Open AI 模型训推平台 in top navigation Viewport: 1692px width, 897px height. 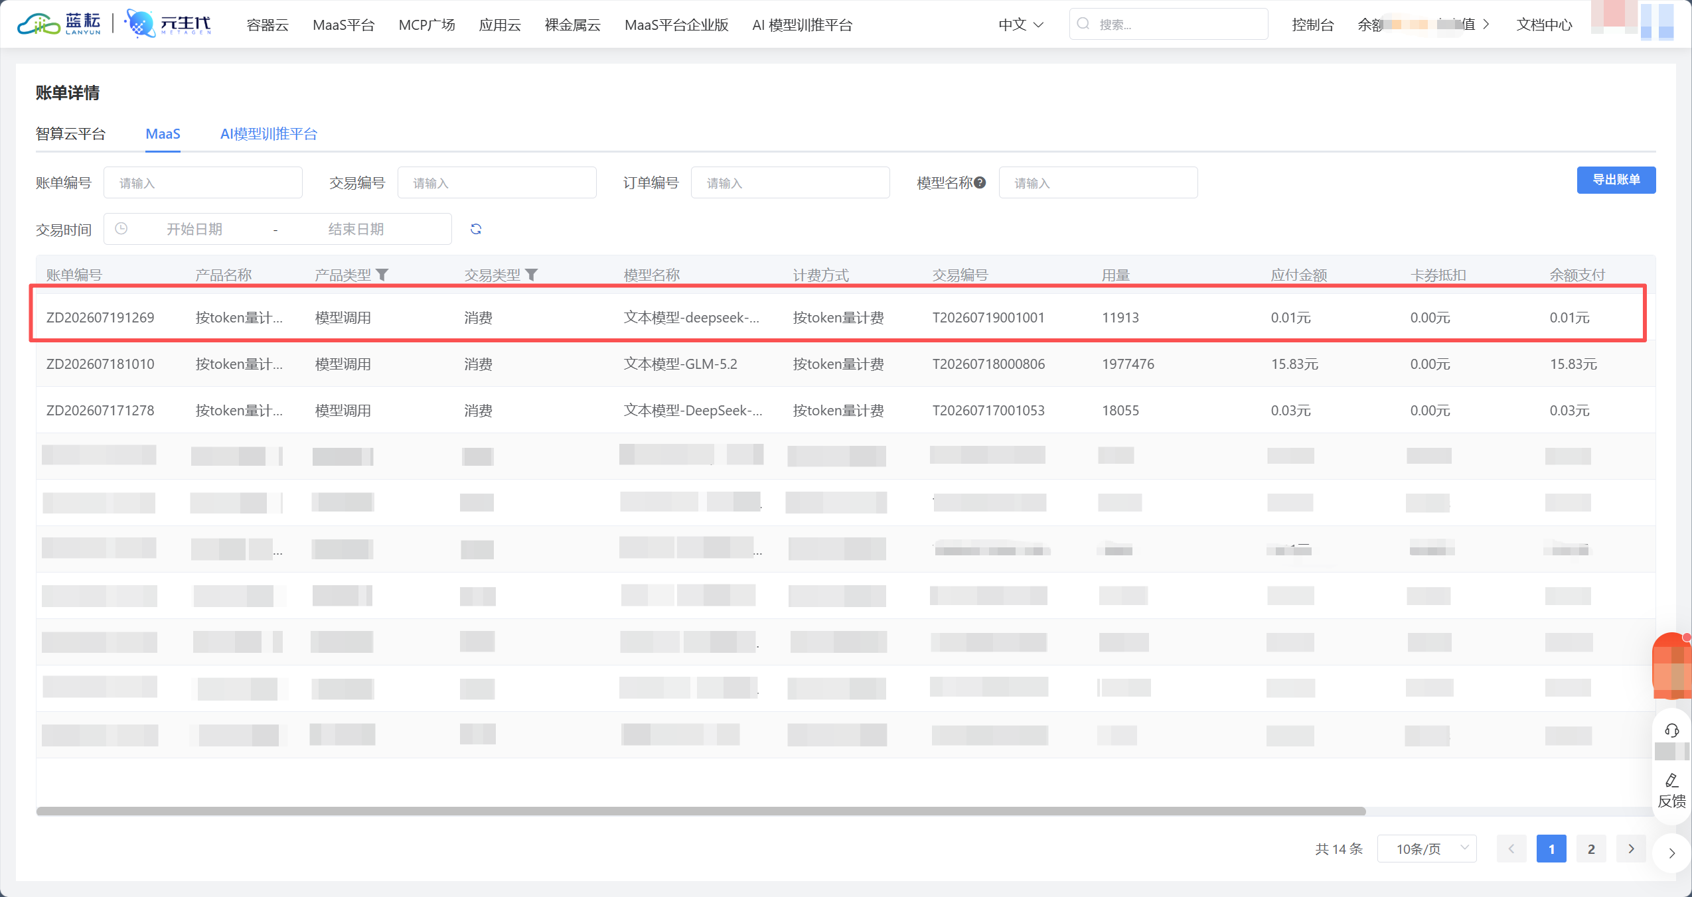point(803,25)
